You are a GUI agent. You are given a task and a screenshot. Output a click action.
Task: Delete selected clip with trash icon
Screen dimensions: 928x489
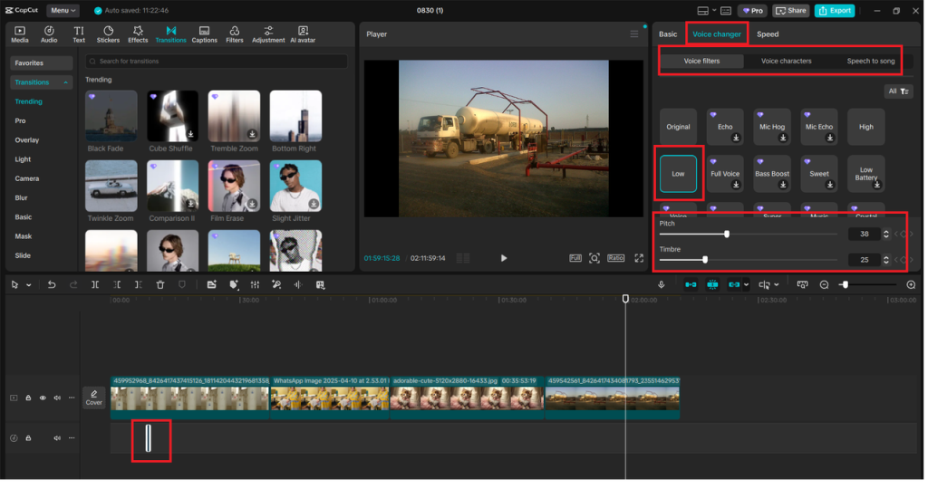pyautogui.click(x=160, y=285)
